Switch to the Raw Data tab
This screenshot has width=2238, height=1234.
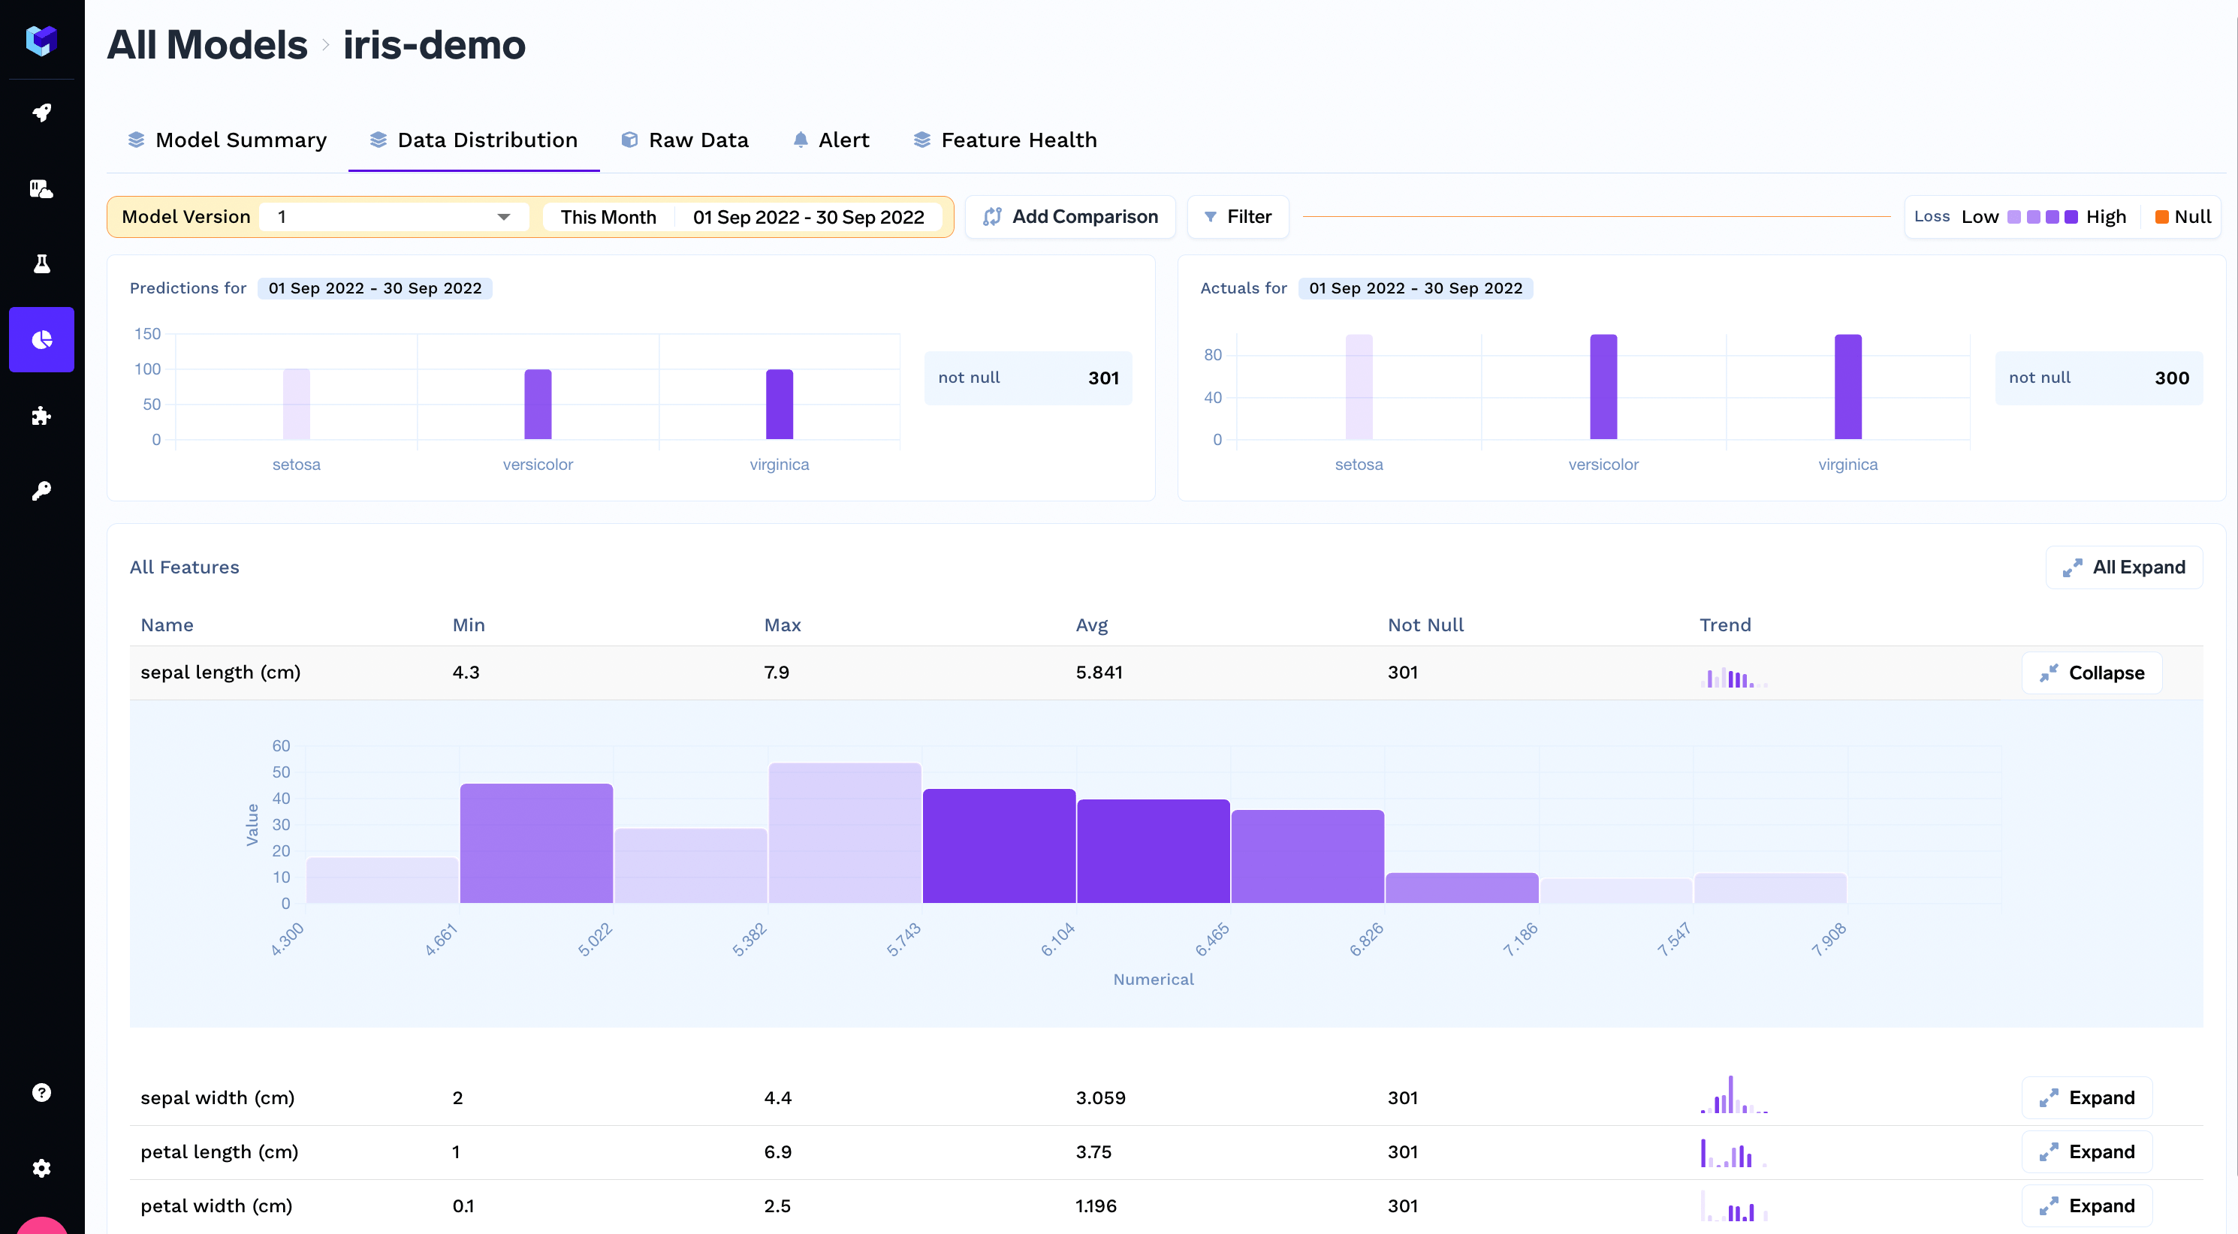(685, 140)
